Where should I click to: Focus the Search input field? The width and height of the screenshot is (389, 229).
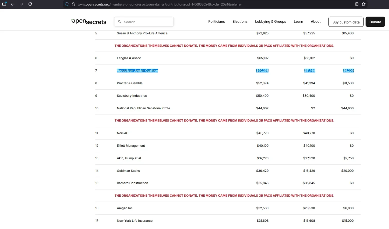[x=144, y=22]
